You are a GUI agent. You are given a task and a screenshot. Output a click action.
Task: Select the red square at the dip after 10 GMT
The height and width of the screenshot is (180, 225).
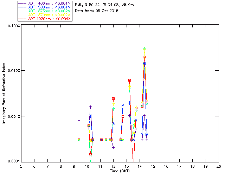click(90, 154)
